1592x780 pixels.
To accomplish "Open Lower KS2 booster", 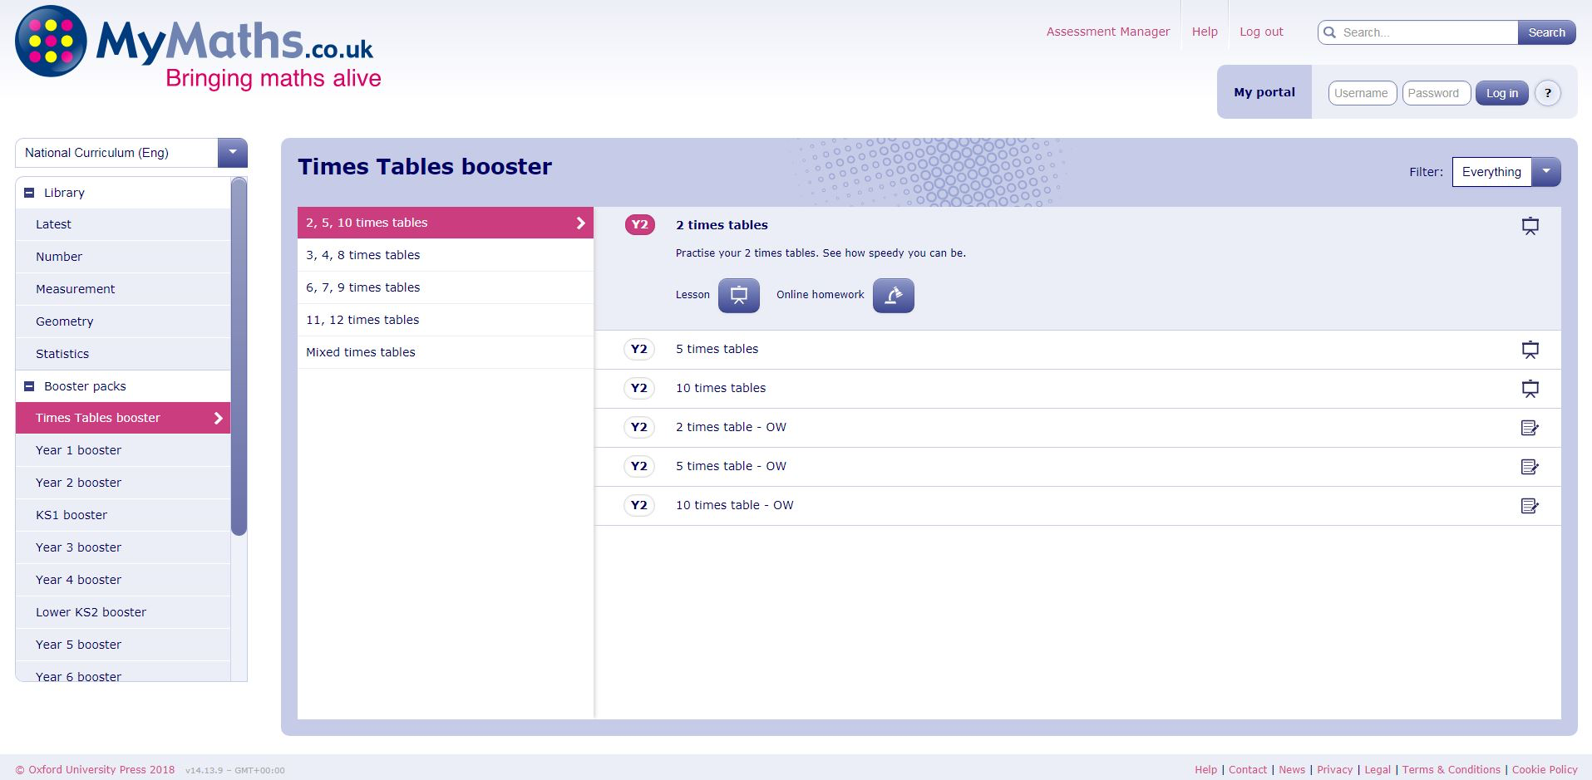I will point(123,612).
